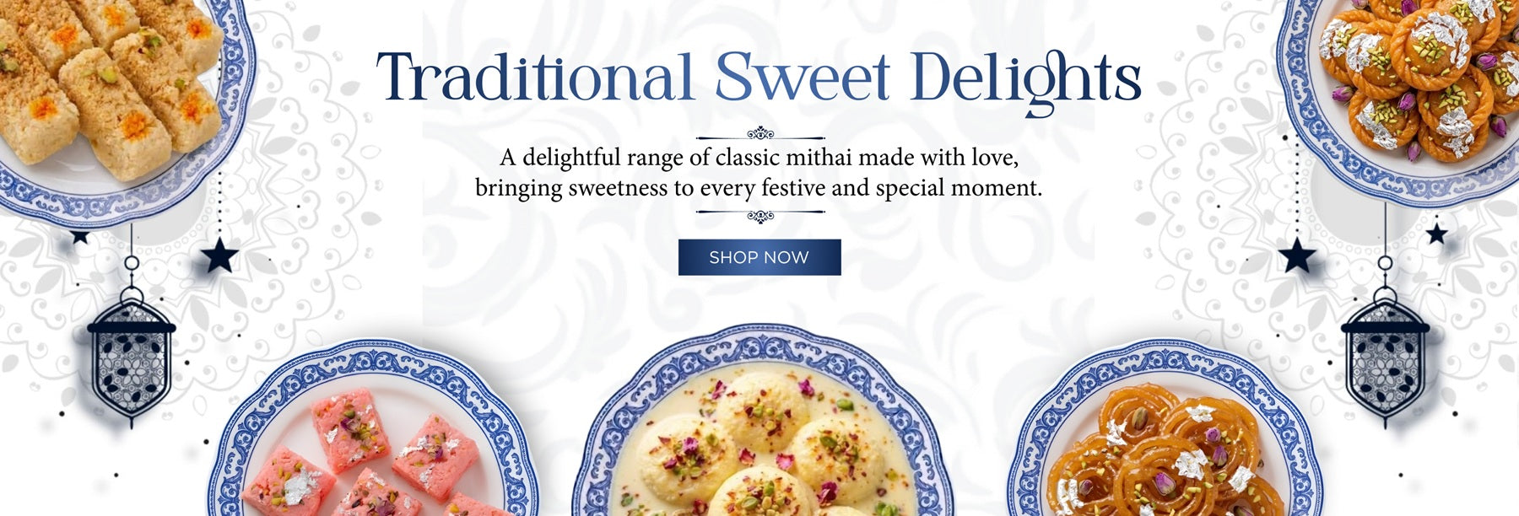Select the jalebi plate at bottom right
This screenshot has height=516, width=1519.
(x=1164, y=428)
